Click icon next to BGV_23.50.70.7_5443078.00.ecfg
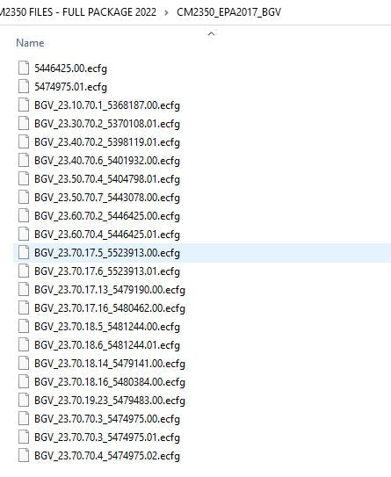Screen dimensions: 391x477 pyautogui.click(x=24, y=197)
